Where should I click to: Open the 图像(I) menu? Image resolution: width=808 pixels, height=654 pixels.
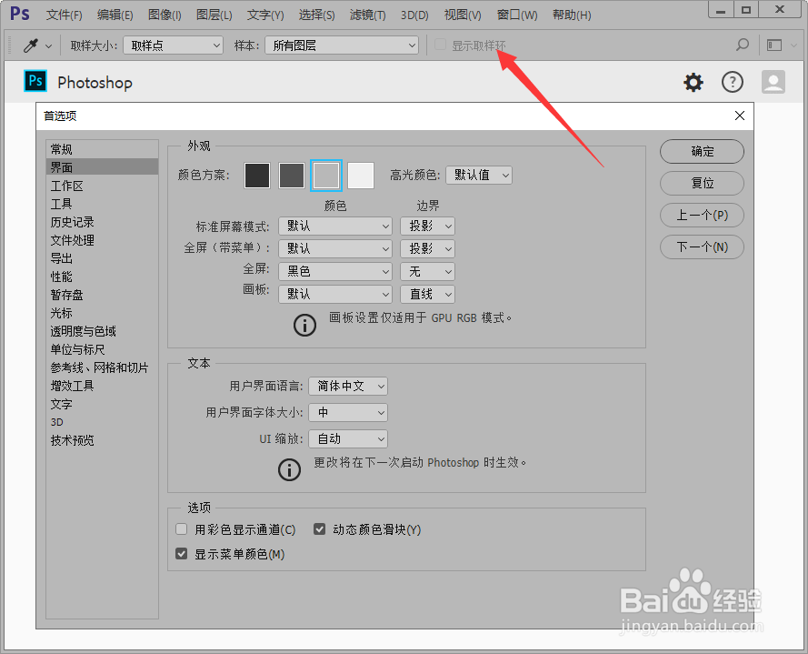pyautogui.click(x=165, y=15)
